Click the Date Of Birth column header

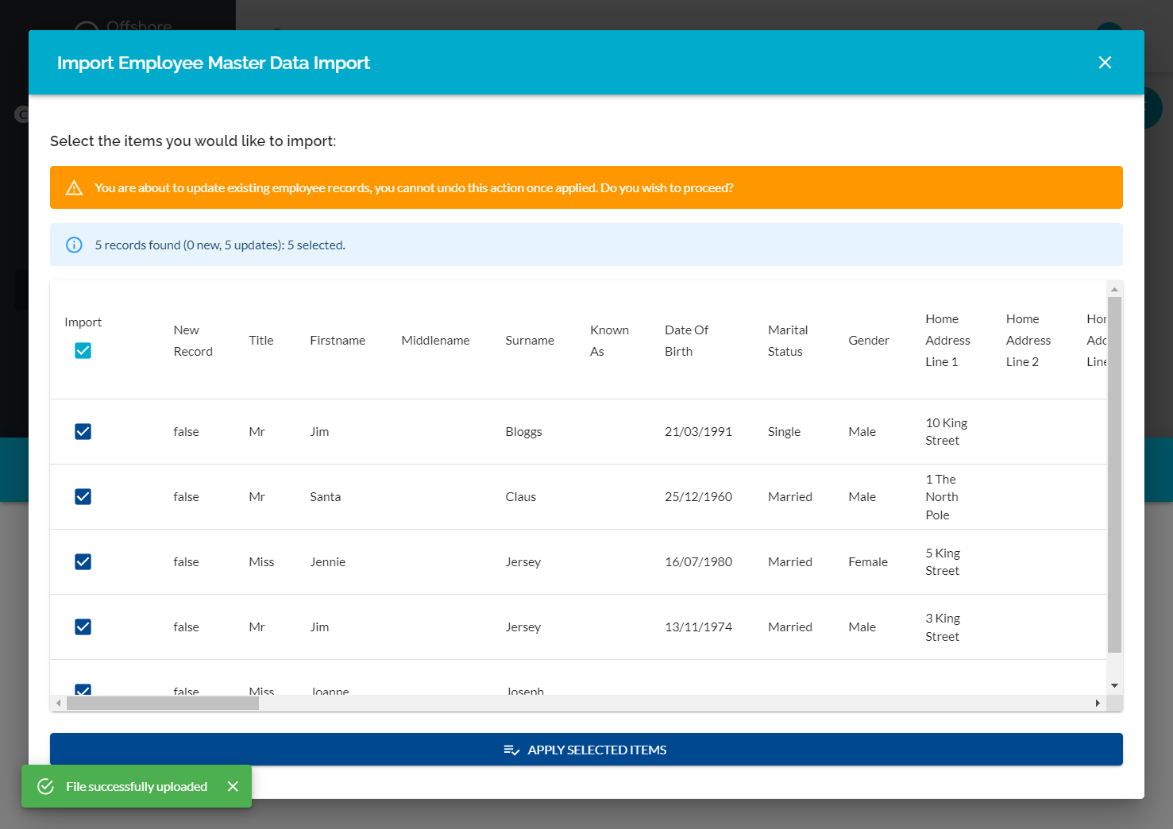687,341
